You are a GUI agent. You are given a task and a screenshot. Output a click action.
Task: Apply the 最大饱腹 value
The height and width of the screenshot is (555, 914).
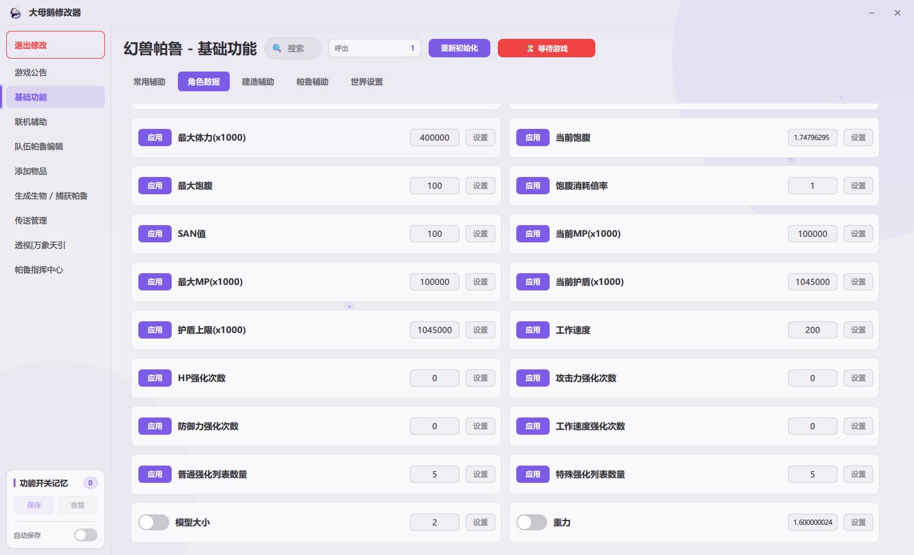[155, 186]
